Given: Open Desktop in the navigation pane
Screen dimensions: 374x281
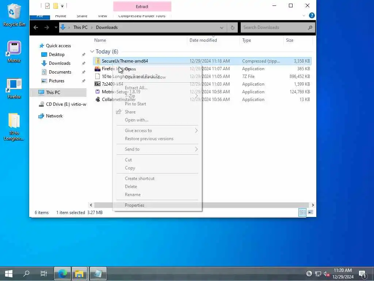Looking at the screenshot, I should click(57, 55).
